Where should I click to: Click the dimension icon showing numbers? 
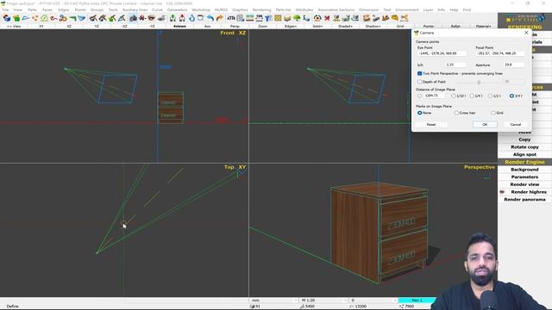click(x=260, y=18)
